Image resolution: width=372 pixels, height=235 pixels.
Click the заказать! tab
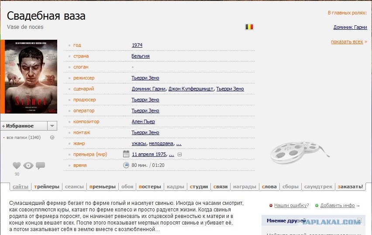point(351,187)
